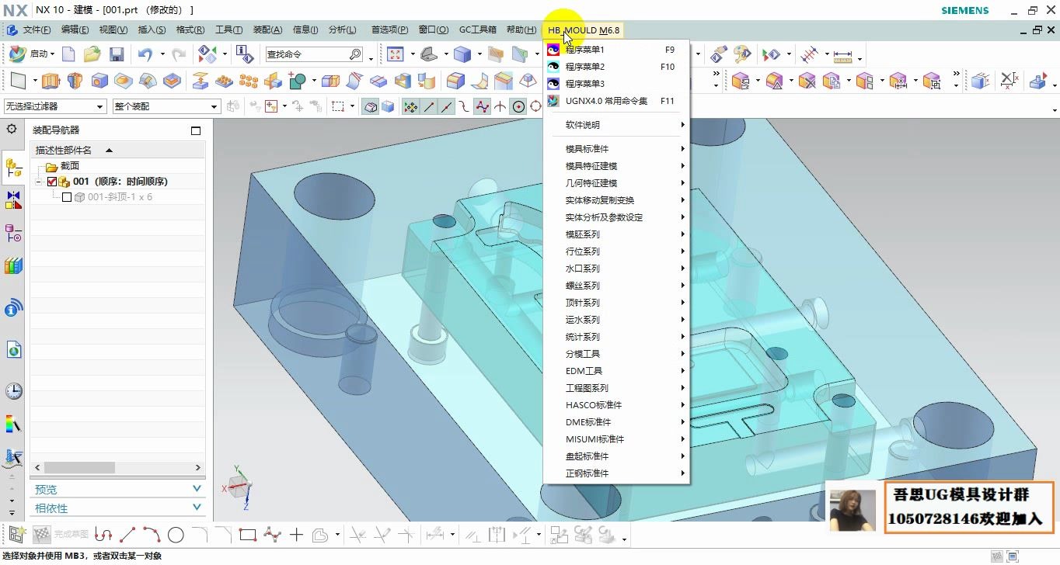Click the Object Information icon
Screen dimensions: 1060x565
tap(245, 54)
